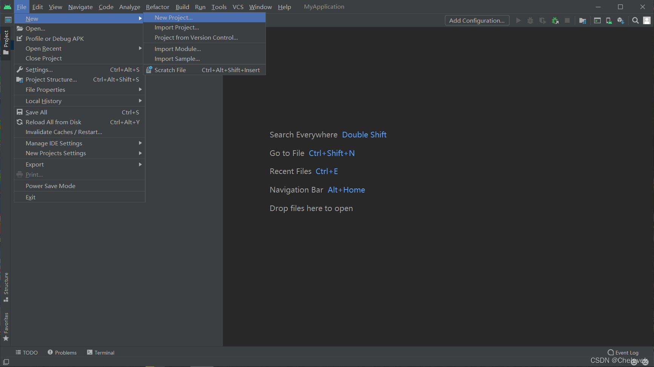Open the Terminal tool window
This screenshot has height=367, width=654.
coord(101,353)
